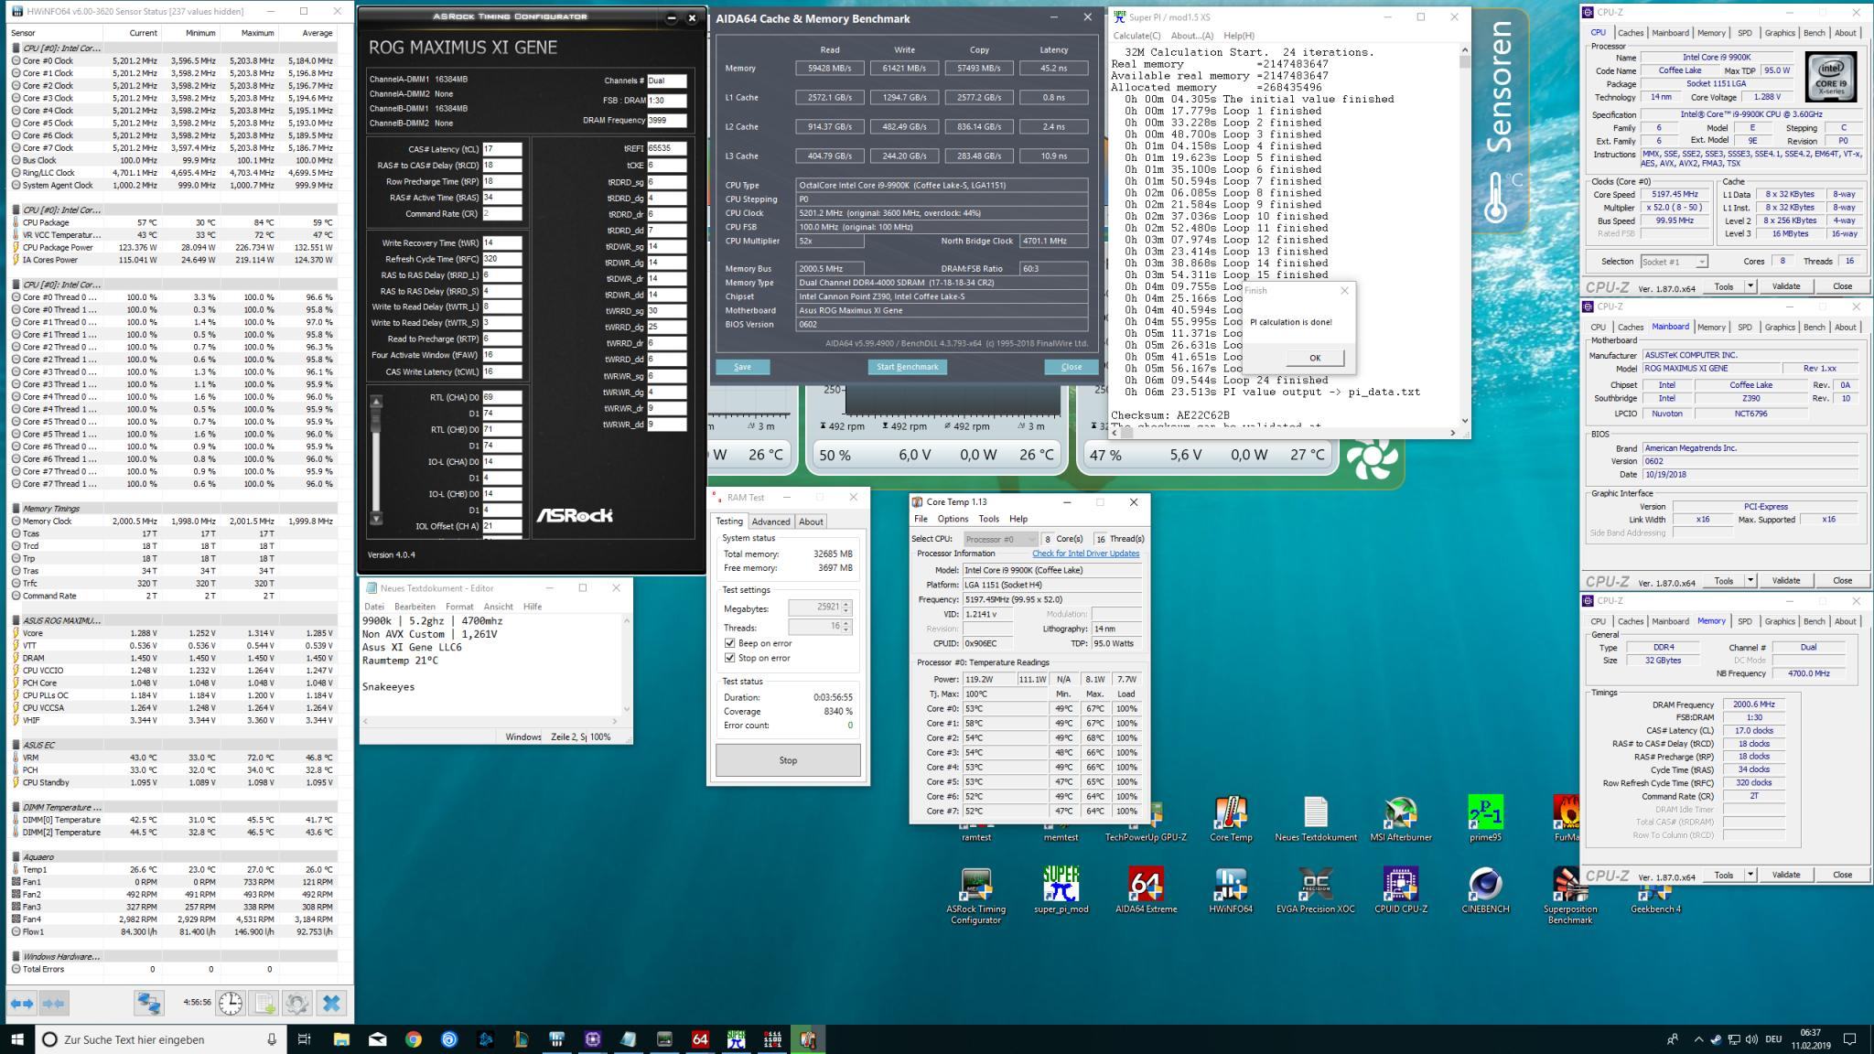Open AIDA64 Extreme desktop shortcut
This screenshot has height=1054, width=1874.
pyautogui.click(x=1146, y=890)
